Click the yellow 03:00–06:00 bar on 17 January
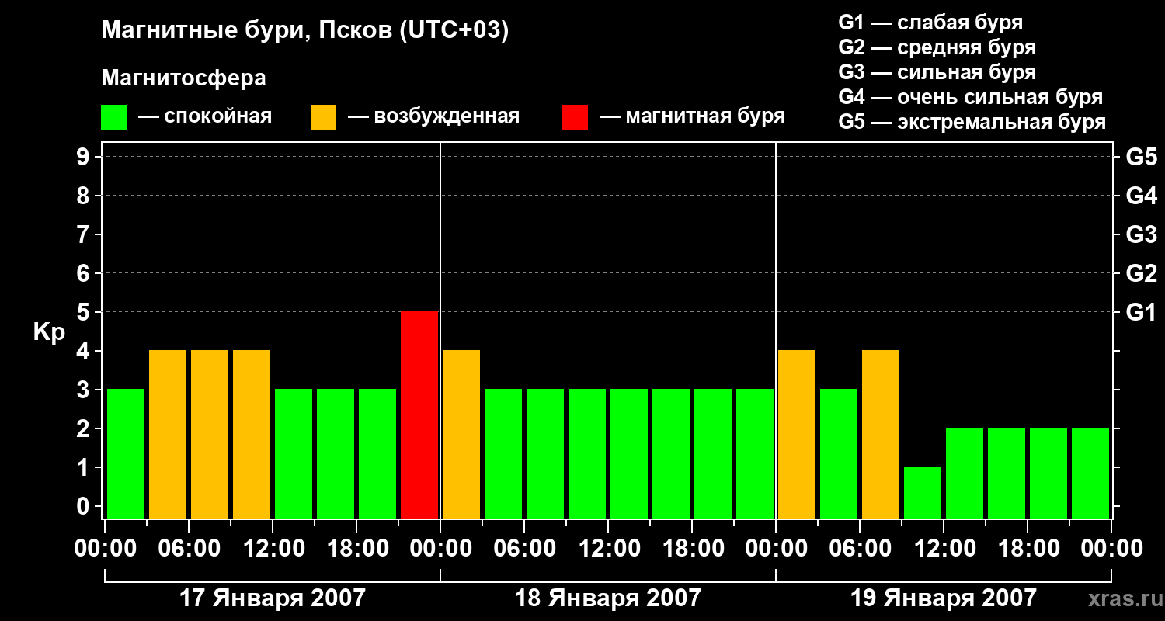 tap(168, 435)
